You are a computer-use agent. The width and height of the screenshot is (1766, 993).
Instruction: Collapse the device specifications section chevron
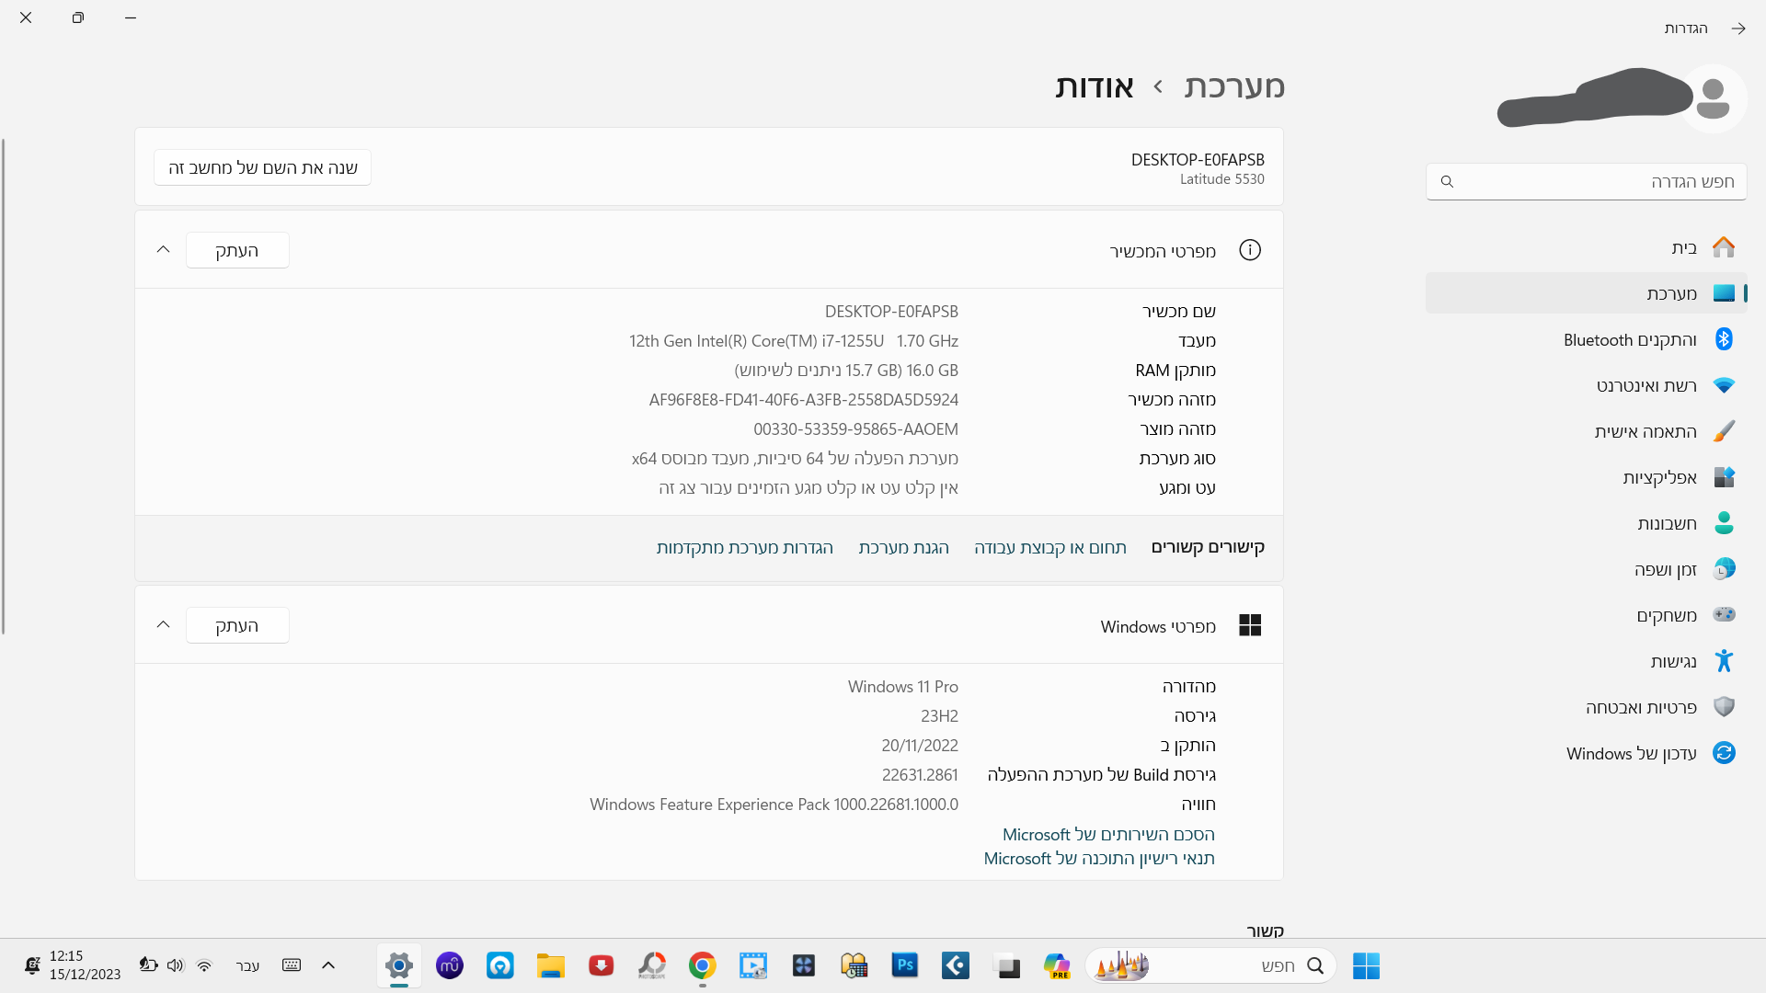click(164, 250)
